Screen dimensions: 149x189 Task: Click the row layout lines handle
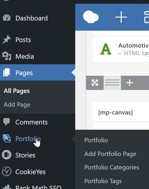tap(112, 83)
